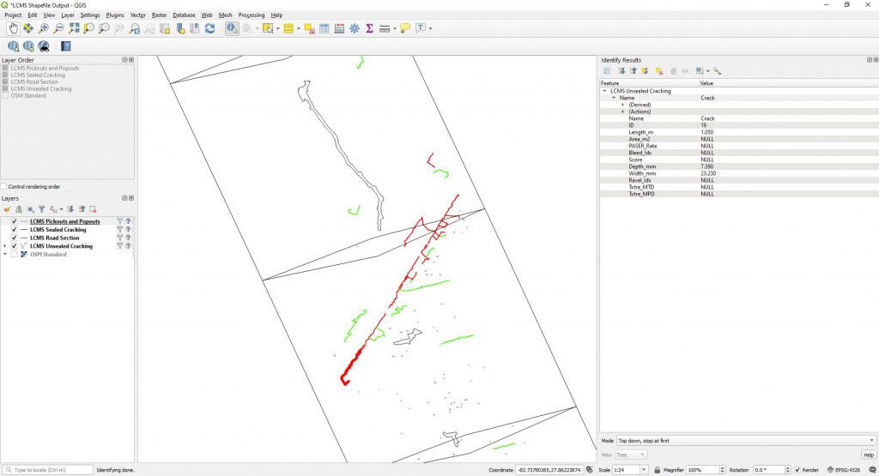Click Remove Layer icon in Layers panel
This screenshot has height=476, width=879.
pyautogui.click(x=93, y=209)
